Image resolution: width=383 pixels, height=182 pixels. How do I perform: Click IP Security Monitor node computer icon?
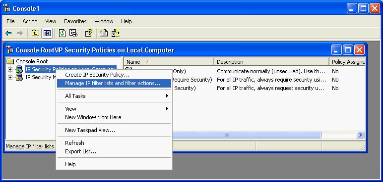click(x=19, y=78)
